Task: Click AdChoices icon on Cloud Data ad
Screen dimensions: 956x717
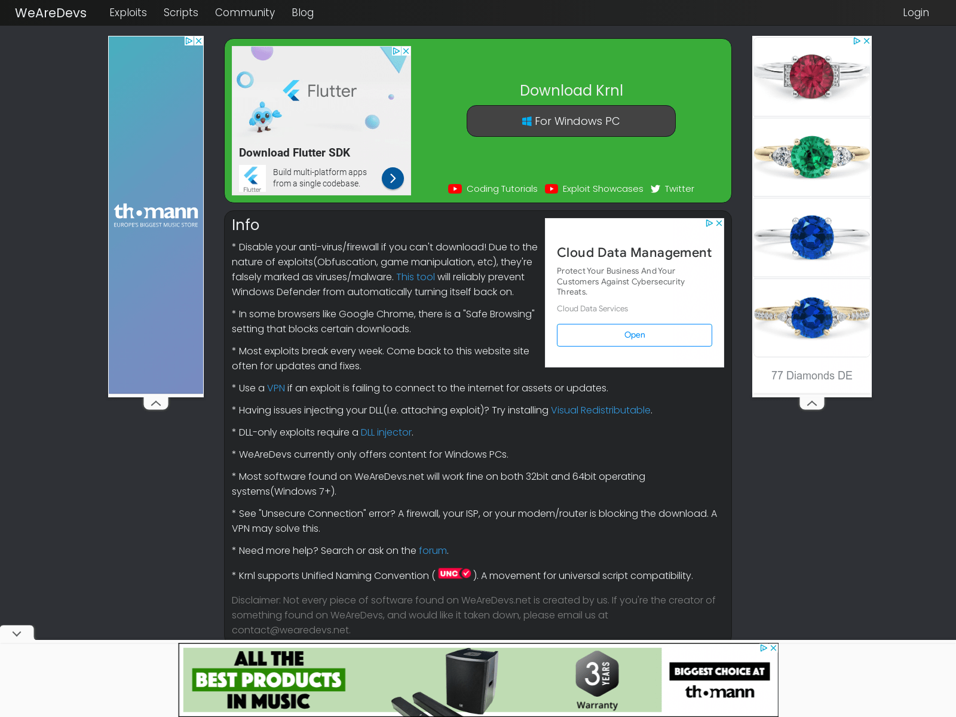Action: tap(709, 223)
